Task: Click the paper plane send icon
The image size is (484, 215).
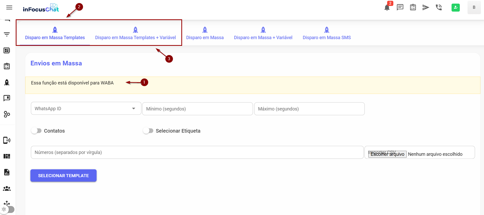Action: pos(426,7)
